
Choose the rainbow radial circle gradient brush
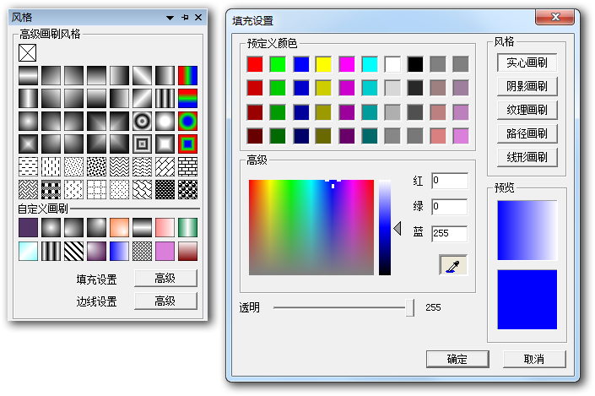coord(187,121)
